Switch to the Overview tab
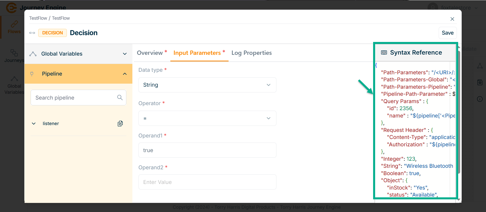Image resolution: width=486 pixels, height=212 pixels. tap(150, 53)
